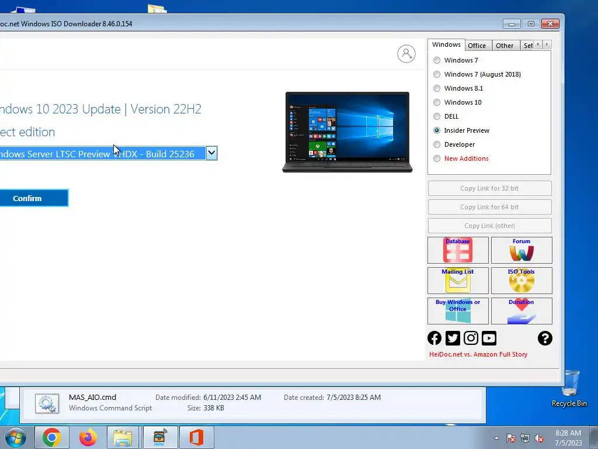Click the MAS_AIO.cmd file name

click(92, 398)
